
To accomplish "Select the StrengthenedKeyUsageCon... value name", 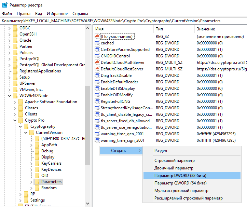I will (x=127, y=108).
